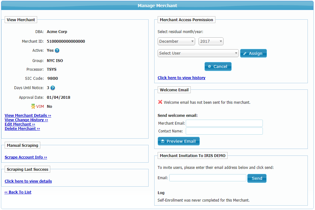Viewport: 315px width, 210px height.
Task: Cancel the merchant access permission
Action: [x=218, y=67]
